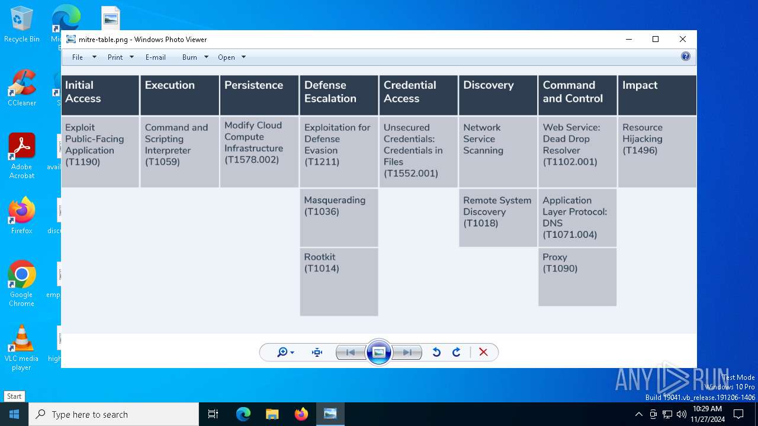This screenshot has height=426, width=758.
Task: Click the 'Defense Escalation' header cell
Action: (339, 95)
